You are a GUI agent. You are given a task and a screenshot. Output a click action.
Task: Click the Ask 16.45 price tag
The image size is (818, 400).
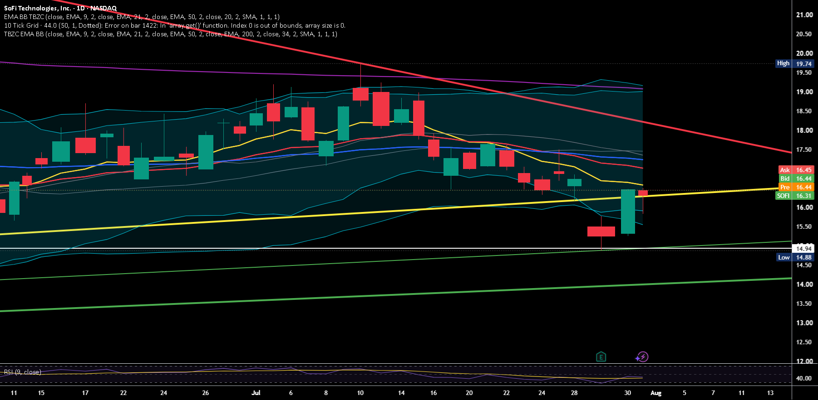796,170
